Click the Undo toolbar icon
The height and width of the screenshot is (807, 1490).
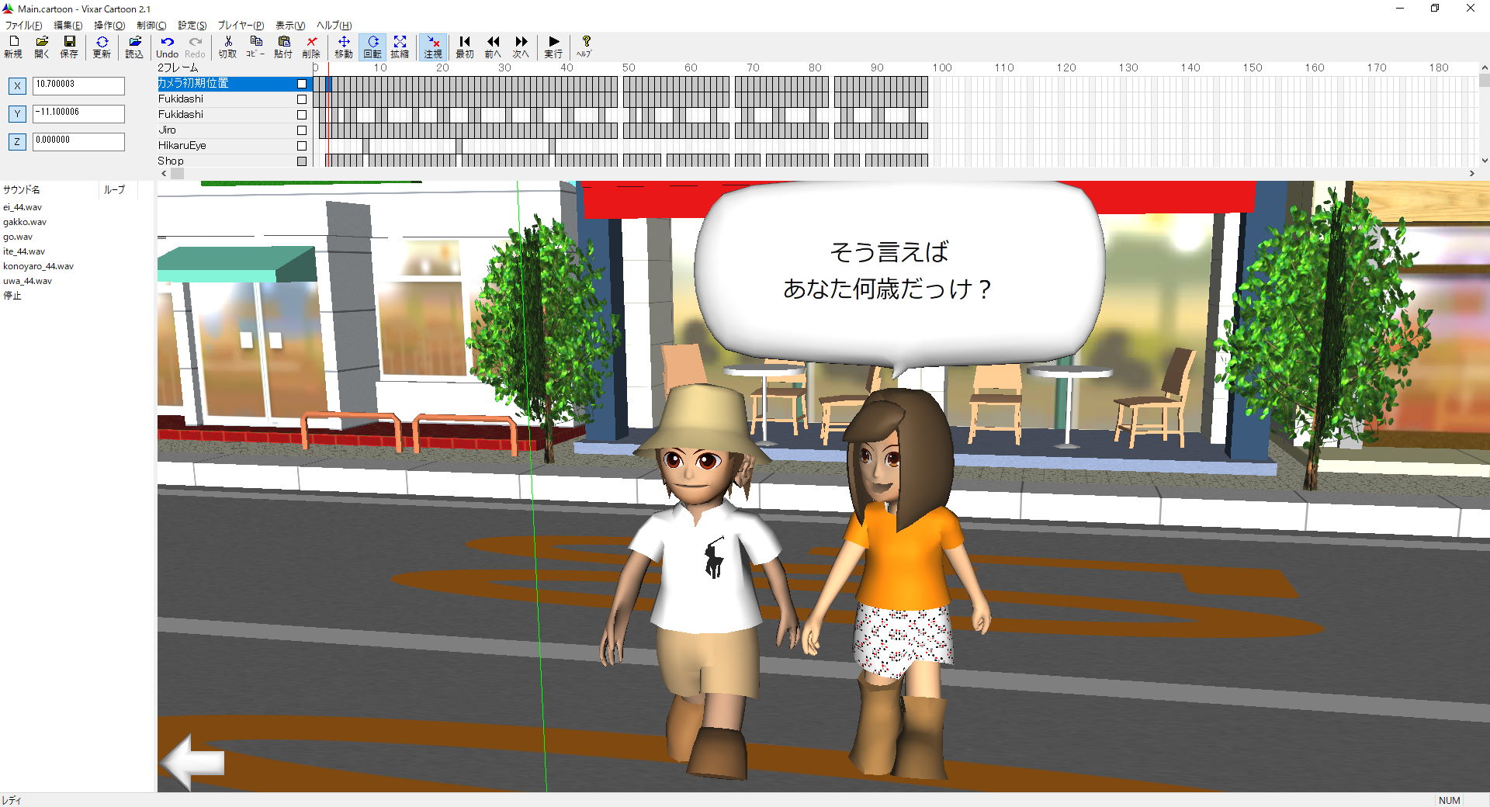167,47
